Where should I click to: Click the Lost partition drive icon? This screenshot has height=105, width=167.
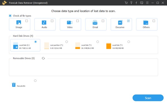(x=46, y=46)
